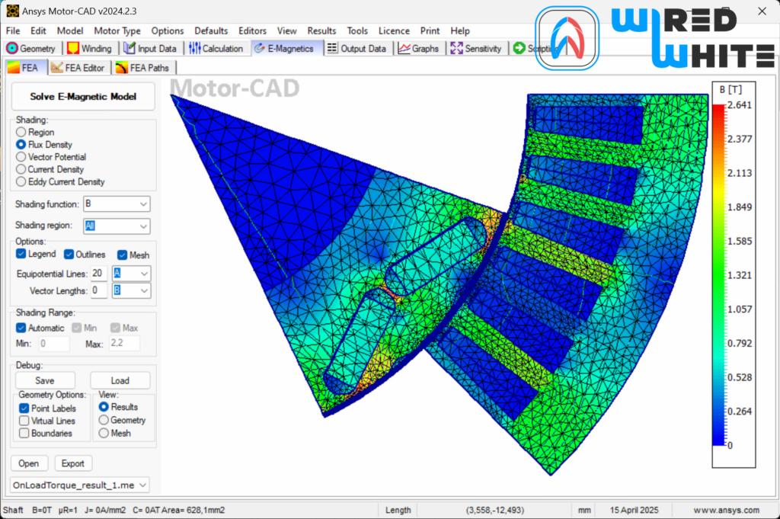The width and height of the screenshot is (780, 519).
Task: Disable the Mesh overlay checkbox
Action: point(123,255)
